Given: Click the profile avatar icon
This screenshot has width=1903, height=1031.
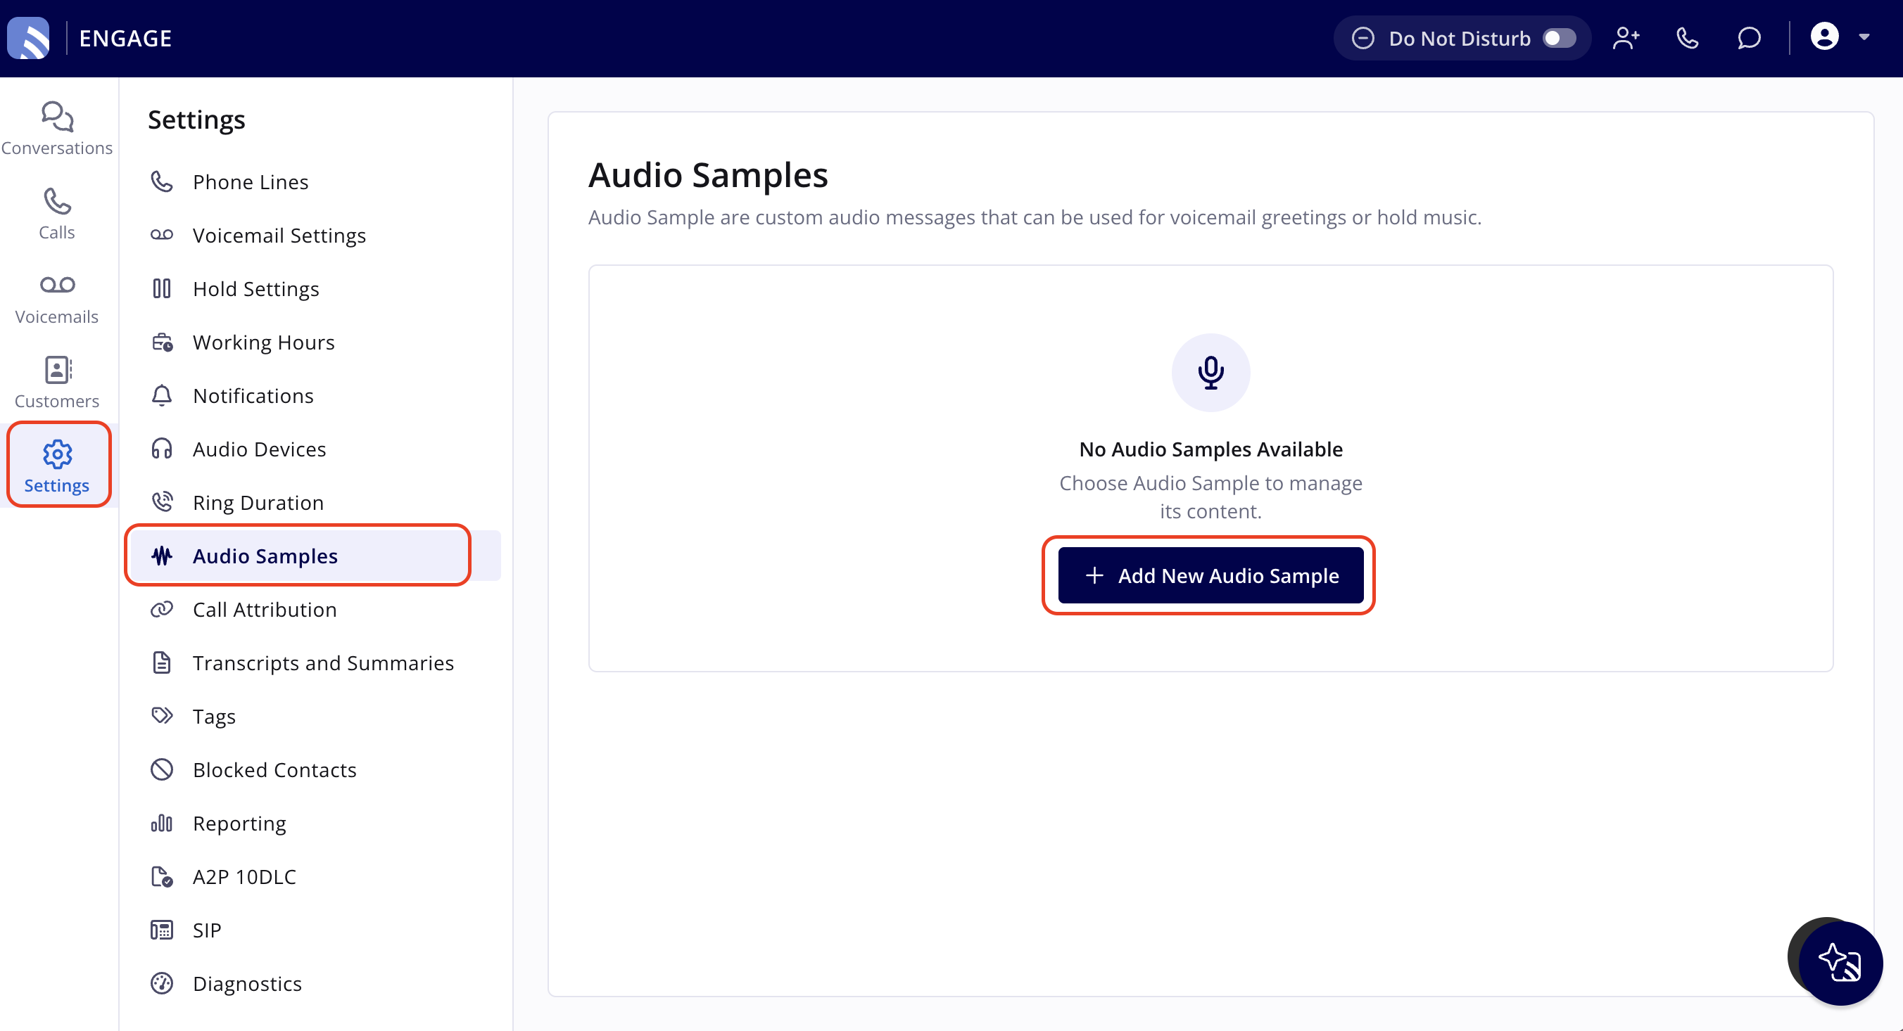Looking at the screenshot, I should tap(1824, 36).
